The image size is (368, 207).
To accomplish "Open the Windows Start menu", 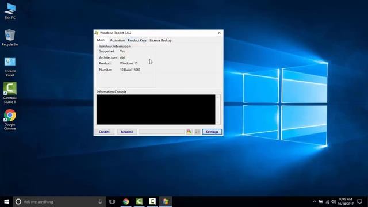I will click(x=6, y=202).
